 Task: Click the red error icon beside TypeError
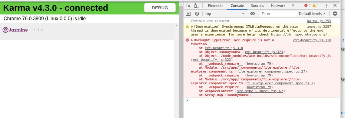click(187, 40)
